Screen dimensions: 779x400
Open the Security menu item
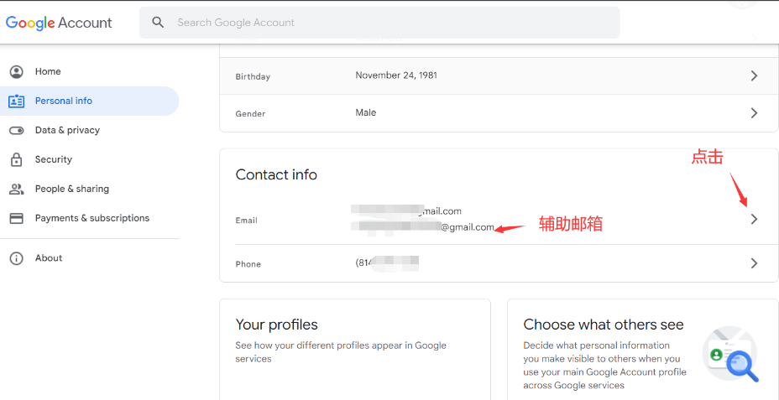[54, 159]
